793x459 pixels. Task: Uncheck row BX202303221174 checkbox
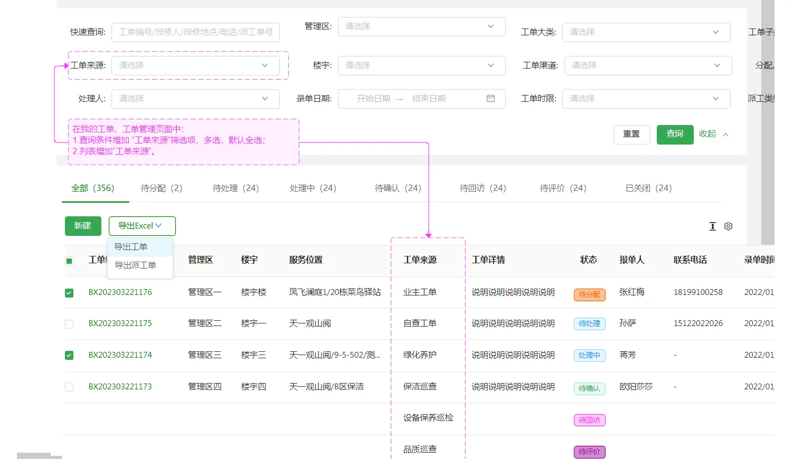[x=69, y=355]
